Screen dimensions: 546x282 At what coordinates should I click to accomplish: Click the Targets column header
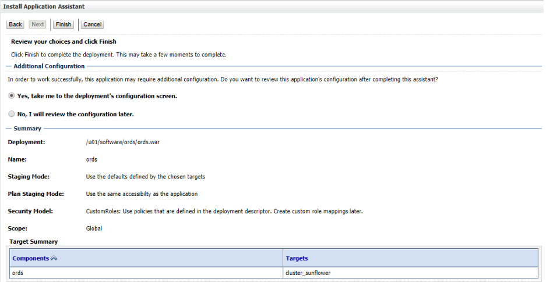[297, 258]
